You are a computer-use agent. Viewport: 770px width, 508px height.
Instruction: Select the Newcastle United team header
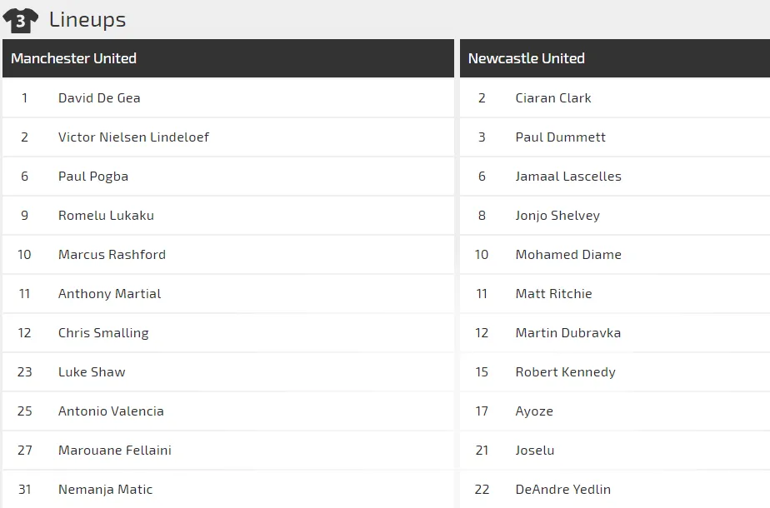coord(527,58)
